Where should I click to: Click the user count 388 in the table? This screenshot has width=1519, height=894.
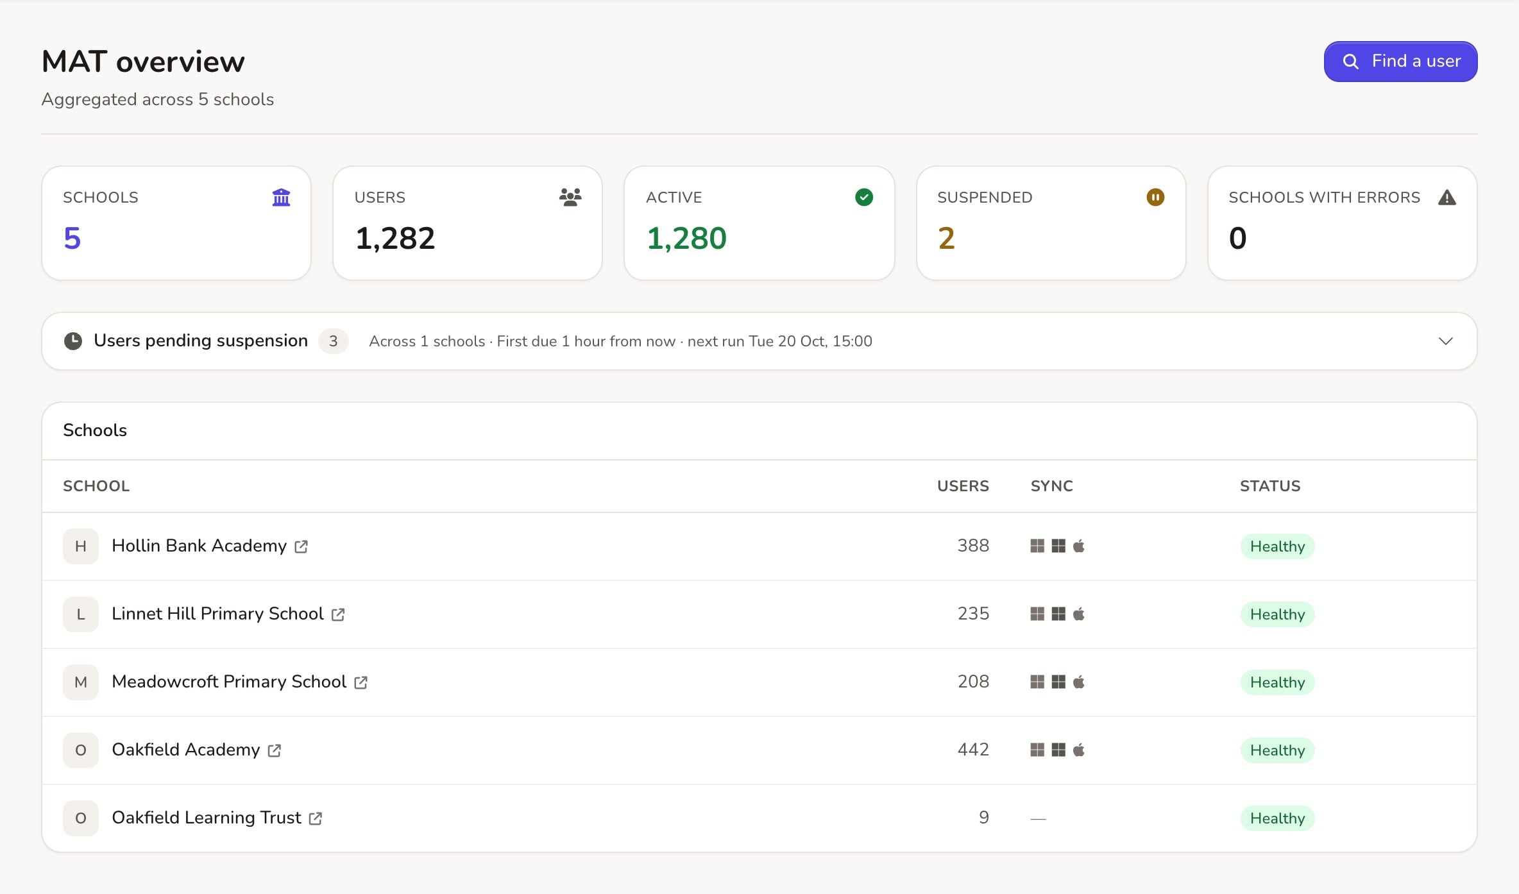click(973, 546)
